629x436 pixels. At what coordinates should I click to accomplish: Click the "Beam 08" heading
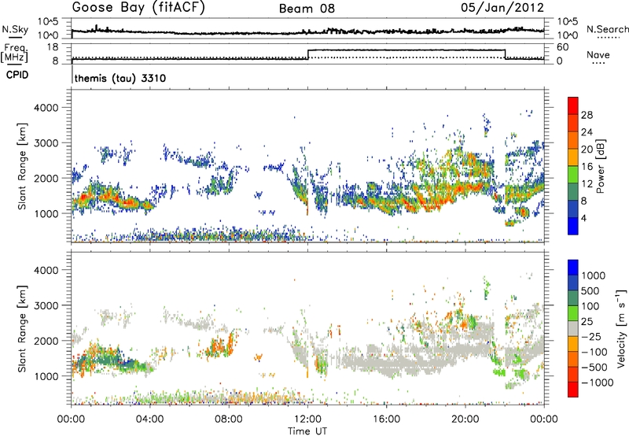point(307,9)
